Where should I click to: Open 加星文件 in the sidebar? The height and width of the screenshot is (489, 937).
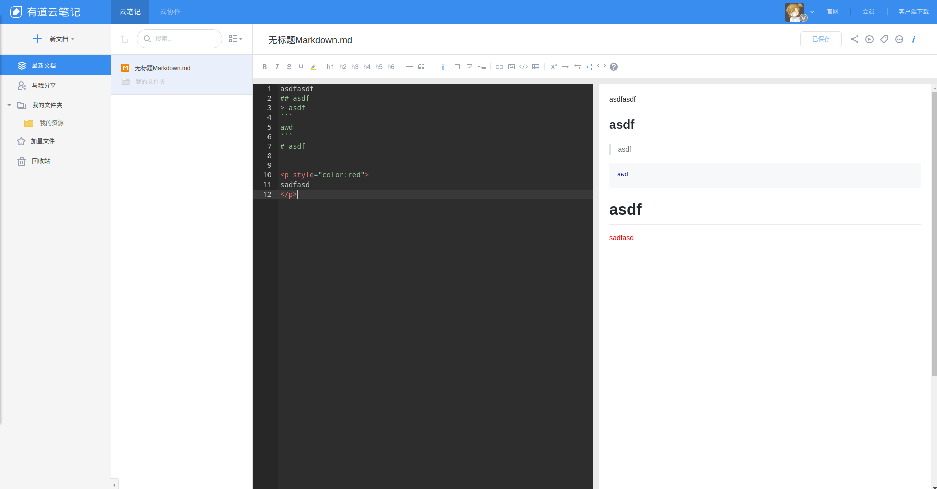coord(43,141)
